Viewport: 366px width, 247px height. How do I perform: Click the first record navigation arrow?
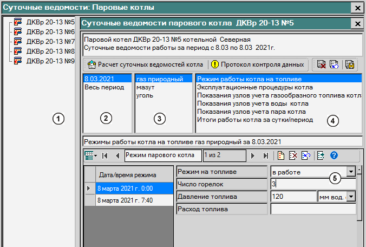[x=105, y=156]
